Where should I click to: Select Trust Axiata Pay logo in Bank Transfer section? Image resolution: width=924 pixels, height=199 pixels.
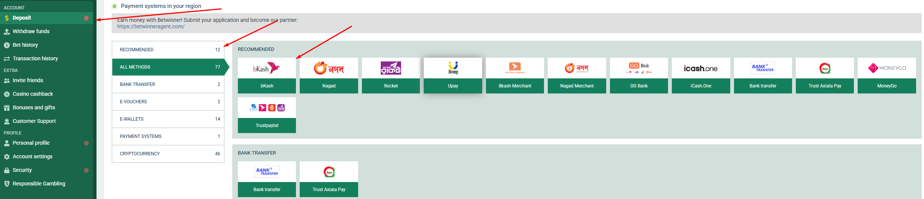pyautogui.click(x=329, y=172)
